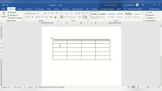Switch to the Review (Рецензирование) tab
162x91 pixels.
[x=77, y=9]
